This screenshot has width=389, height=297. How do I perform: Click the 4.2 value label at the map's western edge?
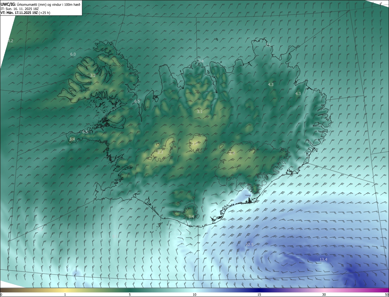click(x=10, y=41)
